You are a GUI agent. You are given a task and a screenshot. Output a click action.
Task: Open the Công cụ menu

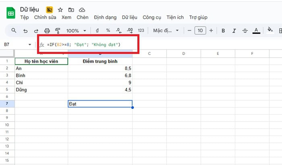click(x=151, y=17)
